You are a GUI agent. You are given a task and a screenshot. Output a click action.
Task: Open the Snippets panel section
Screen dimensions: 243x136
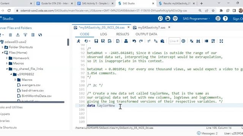[5, 114]
